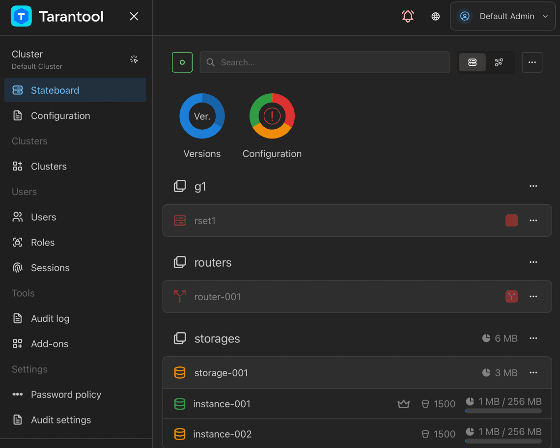Screen dimensions: 560x448
Task: Click the rset1 red server icon
Action: tap(180, 221)
